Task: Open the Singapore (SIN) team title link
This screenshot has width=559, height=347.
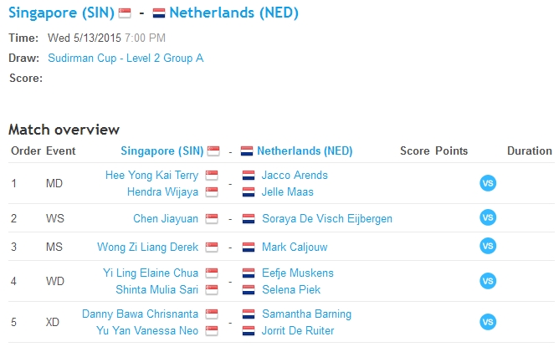Action: coord(61,13)
